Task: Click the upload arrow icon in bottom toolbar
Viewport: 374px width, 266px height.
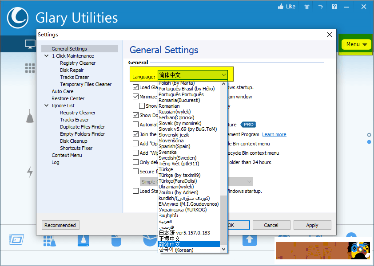Action: coord(250,241)
